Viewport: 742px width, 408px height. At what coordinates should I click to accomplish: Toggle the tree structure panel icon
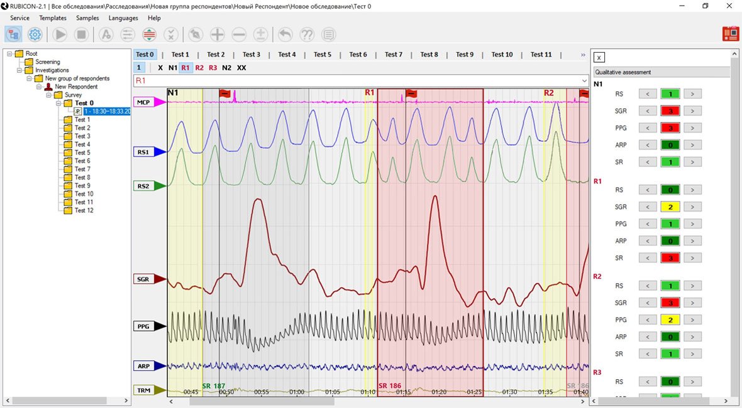pyautogui.click(x=14, y=35)
